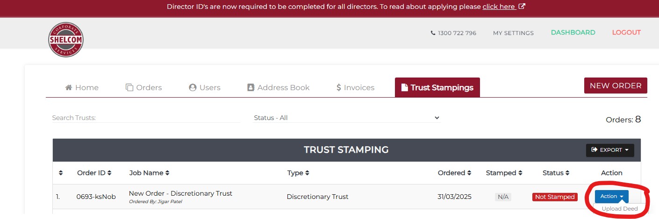Open the blue Action dropdown
The width and height of the screenshot is (659, 219).
[611, 197]
